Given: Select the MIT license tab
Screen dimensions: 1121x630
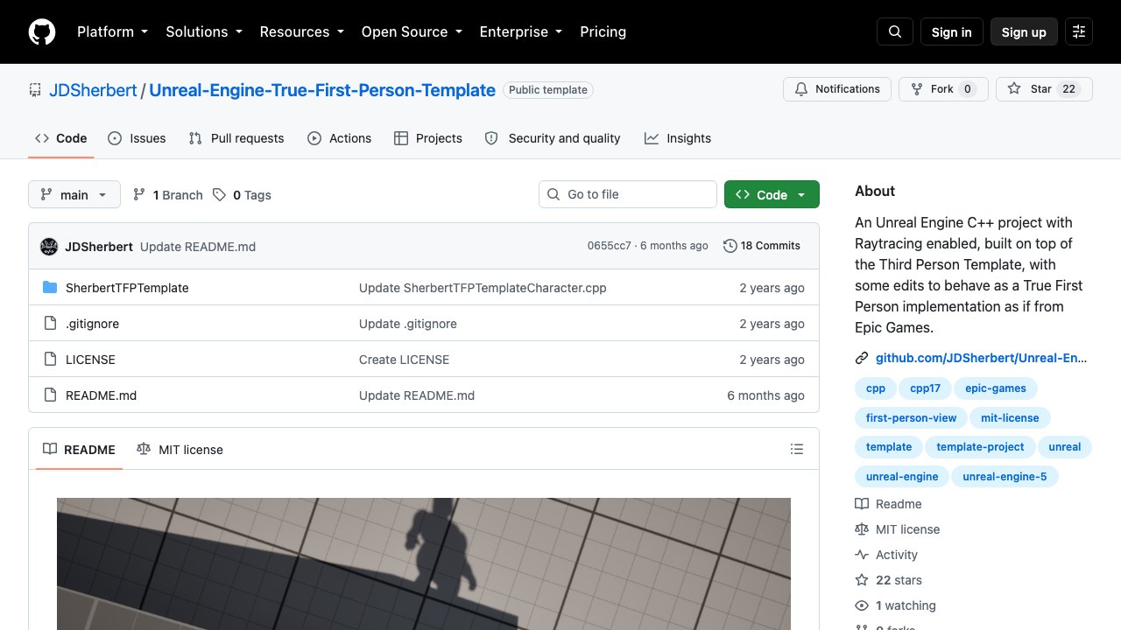Looking at the screenshot, I should [180, 450].
